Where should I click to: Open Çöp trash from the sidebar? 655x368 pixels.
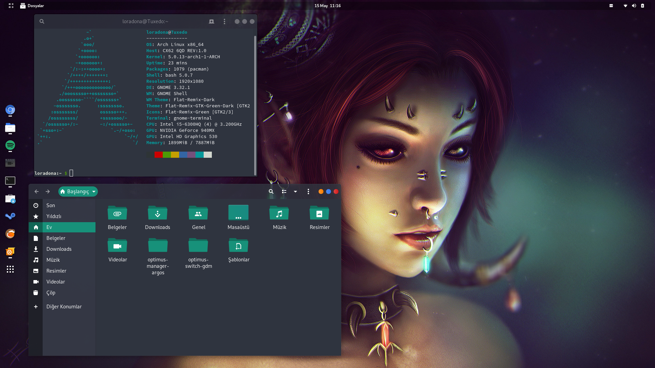click(x=62, y=293)
